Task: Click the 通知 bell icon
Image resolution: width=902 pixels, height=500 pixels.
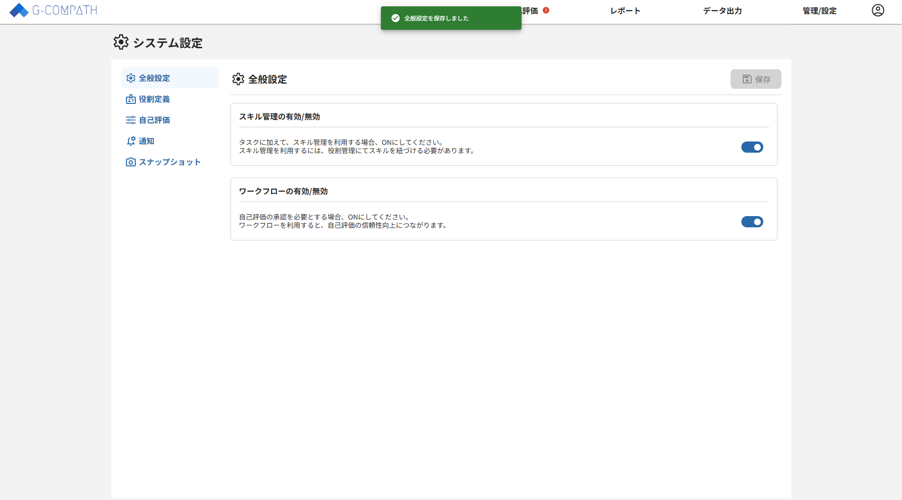Action: [x=130, y=140]
